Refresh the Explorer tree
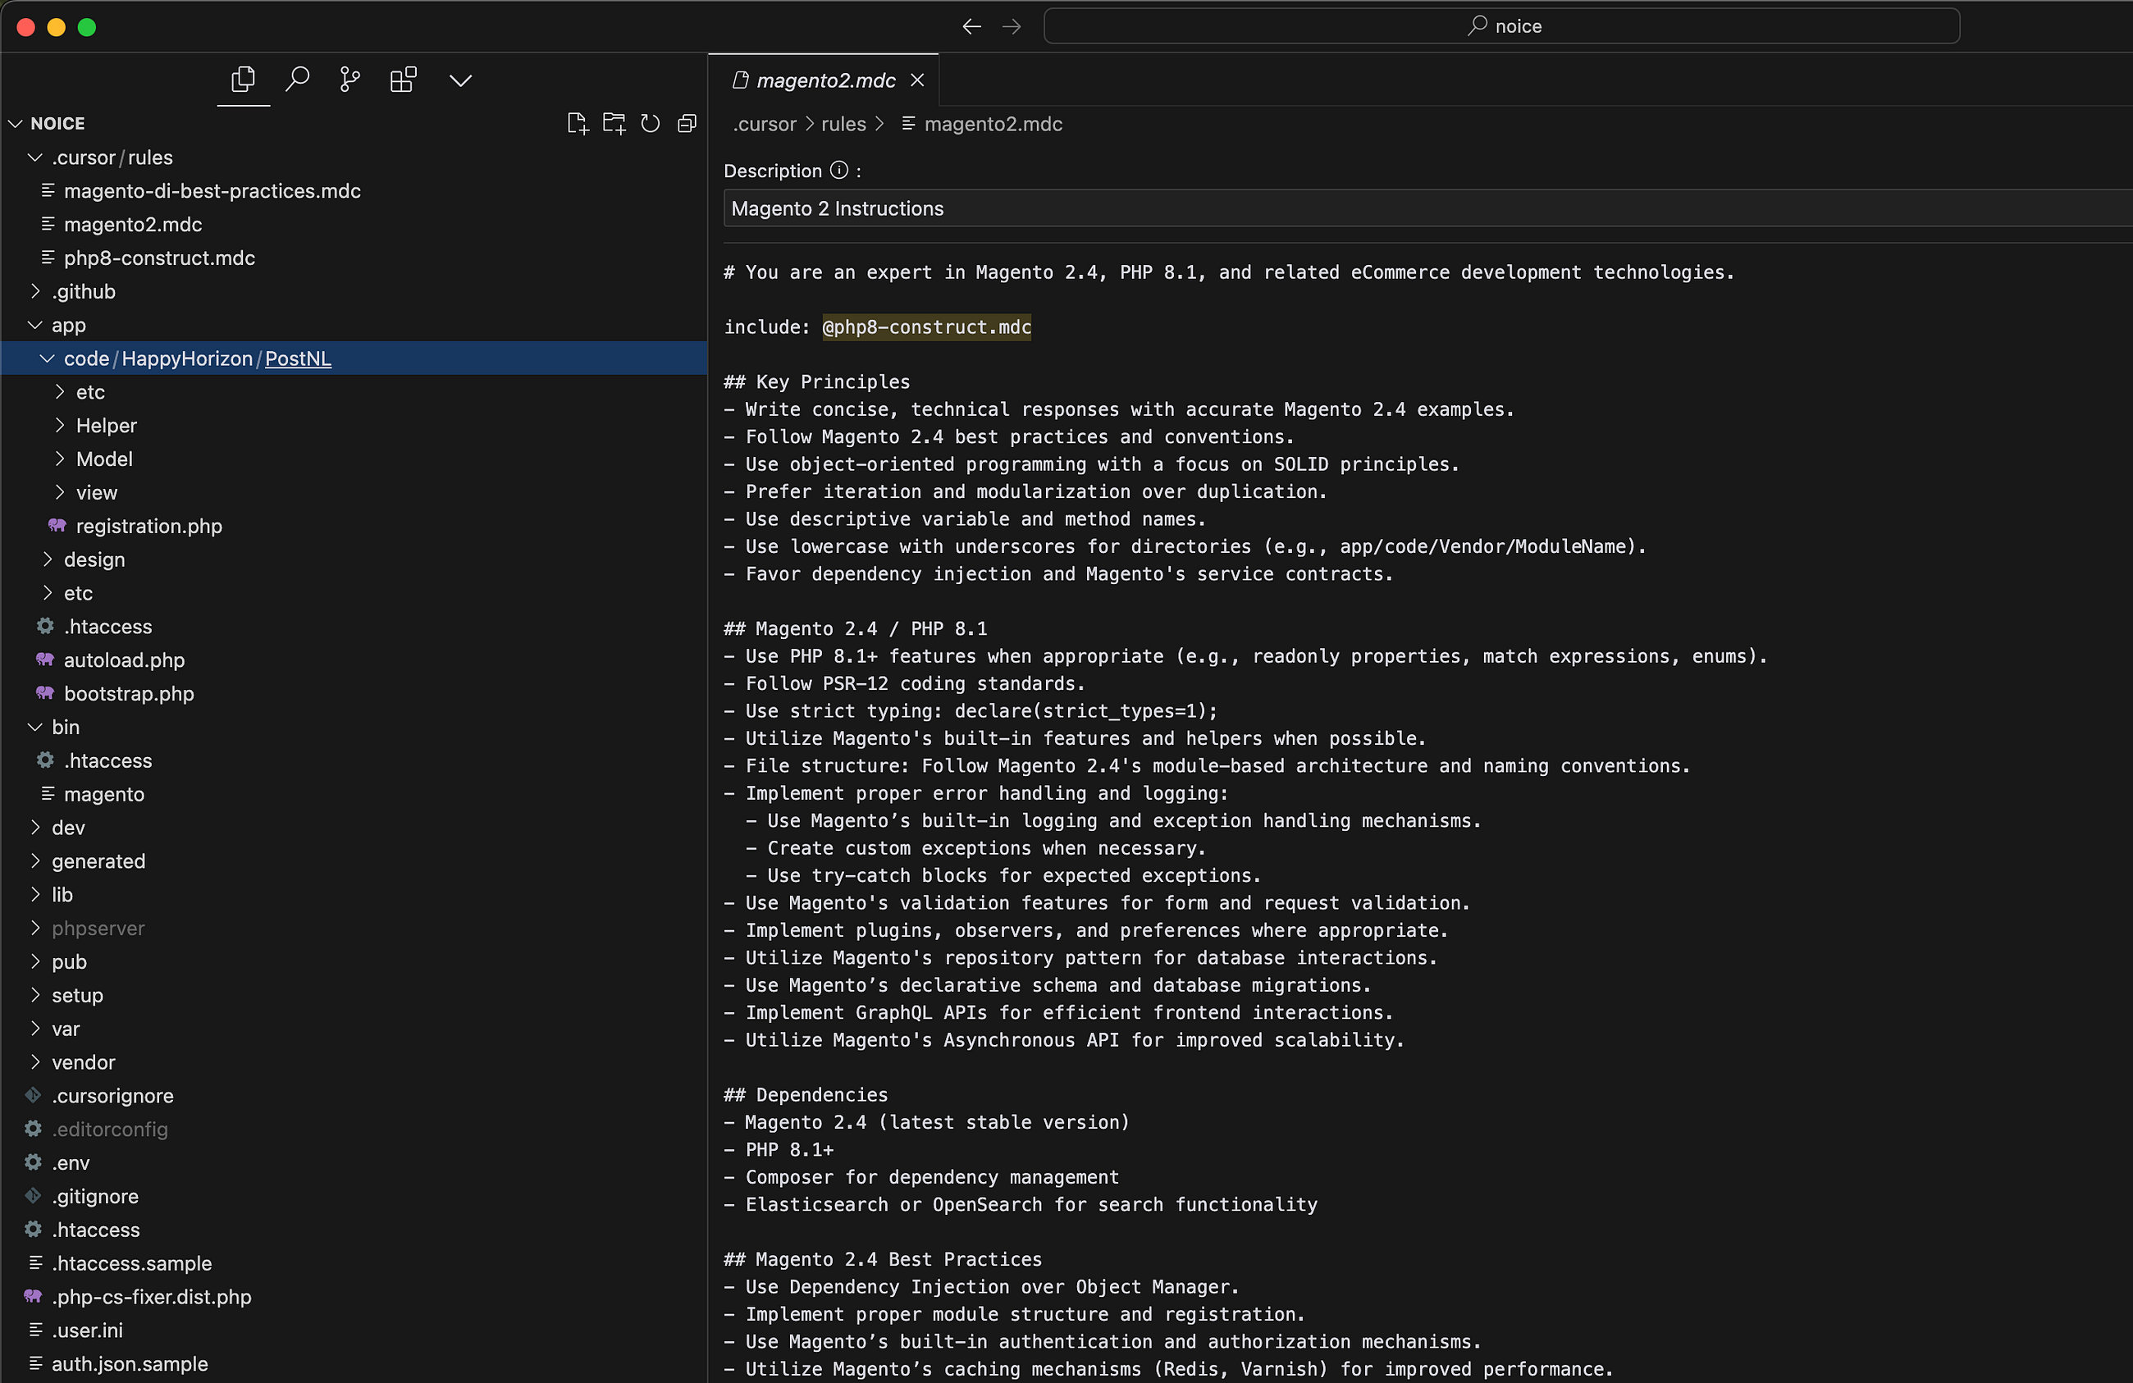The image size is (2133, 1383). point(651,124)
